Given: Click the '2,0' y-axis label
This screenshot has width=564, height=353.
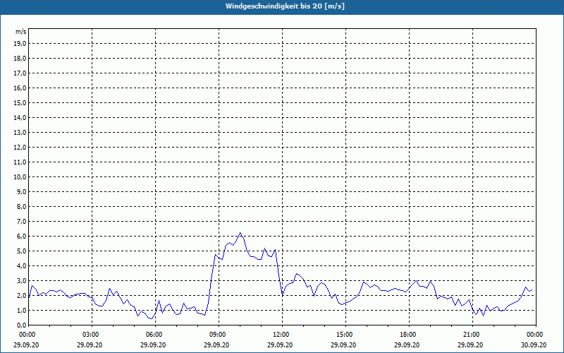Looking at the screenshot, I should [22, 295].
